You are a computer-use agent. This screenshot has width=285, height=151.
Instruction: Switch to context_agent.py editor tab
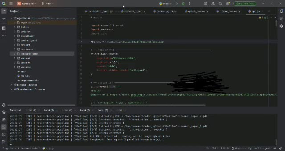coord(165,11)
